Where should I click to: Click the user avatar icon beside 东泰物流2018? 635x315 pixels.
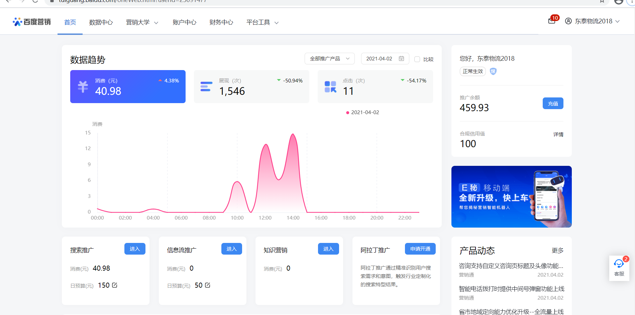568,21
